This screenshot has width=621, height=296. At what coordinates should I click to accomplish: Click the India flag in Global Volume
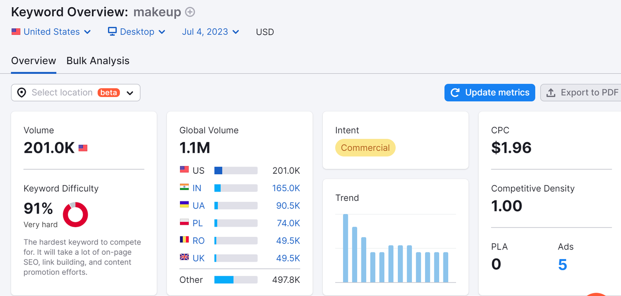pos(184,188)
